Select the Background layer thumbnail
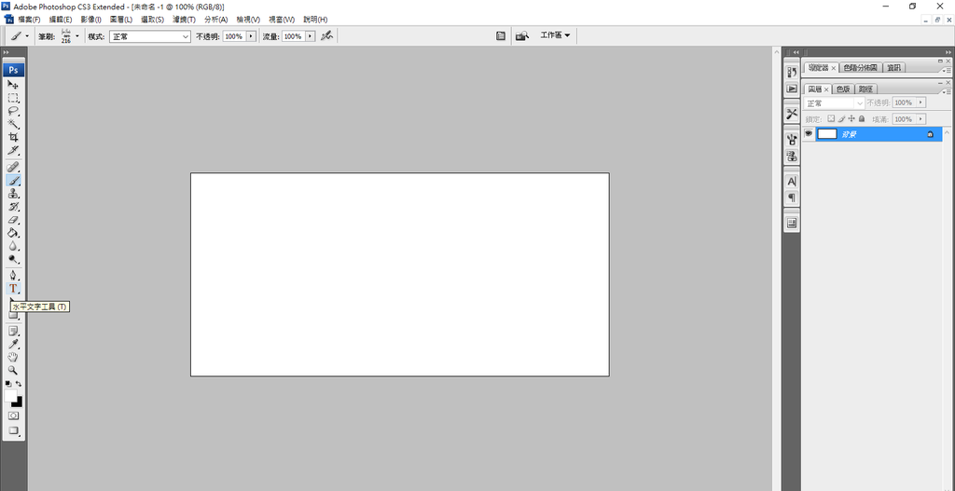This screenshot has height=491, width=955. (x=826, y=134)
